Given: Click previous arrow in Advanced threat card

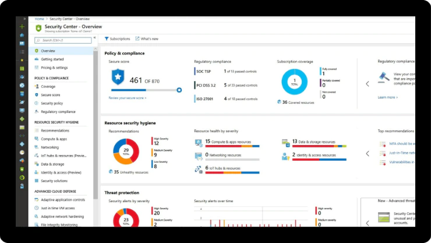Looking at the screenshot, I should (368, 223).
